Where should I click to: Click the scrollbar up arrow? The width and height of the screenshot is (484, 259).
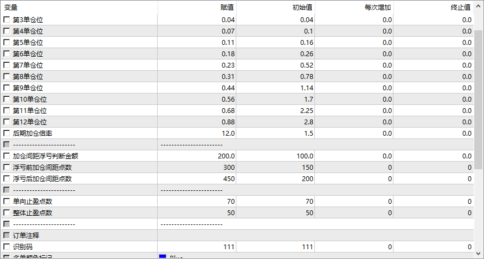479,6
